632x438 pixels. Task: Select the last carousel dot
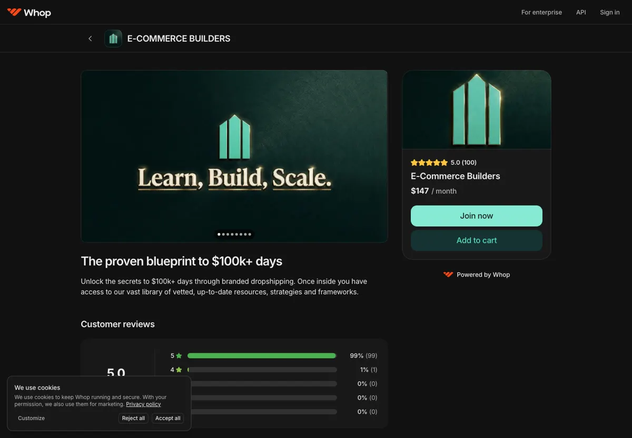tap(250, 235)
